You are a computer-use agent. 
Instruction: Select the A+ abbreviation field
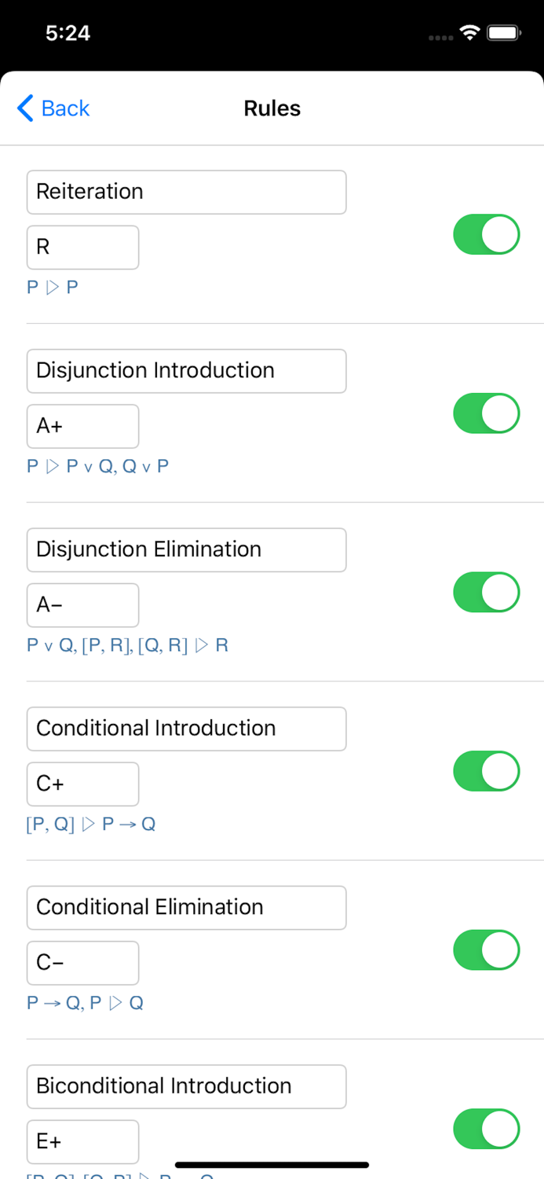(x=82, y=426)
